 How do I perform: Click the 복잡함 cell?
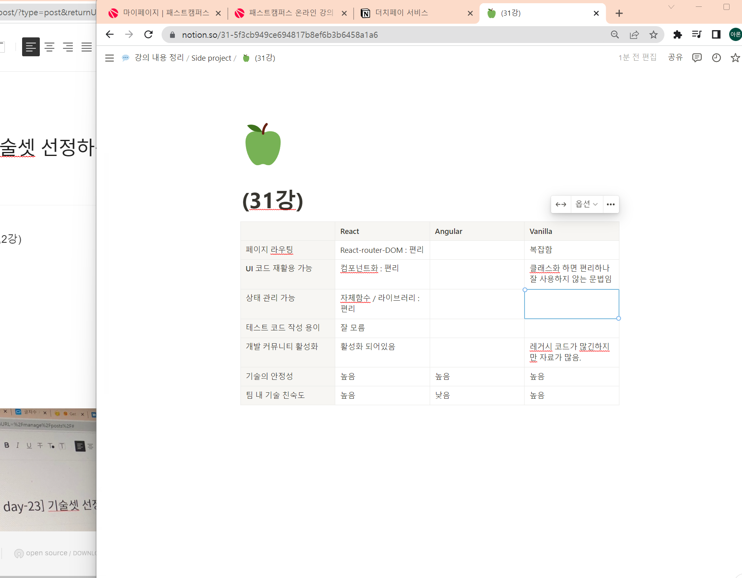click(x=572, y=250)
